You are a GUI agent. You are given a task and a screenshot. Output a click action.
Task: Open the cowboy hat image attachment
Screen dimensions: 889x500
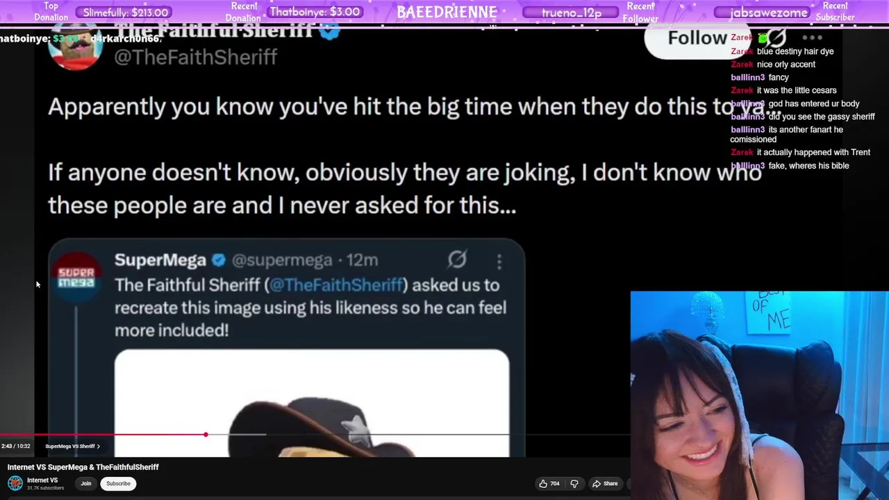click(312, 403)
